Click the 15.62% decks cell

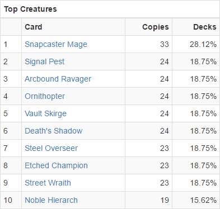pos(203,200)
